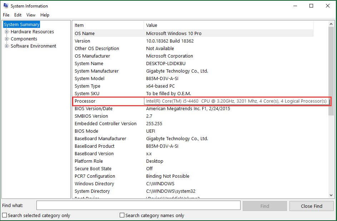337x221 pixels.
Task: Select the Secure Boot State row
Action: point(193,169)
